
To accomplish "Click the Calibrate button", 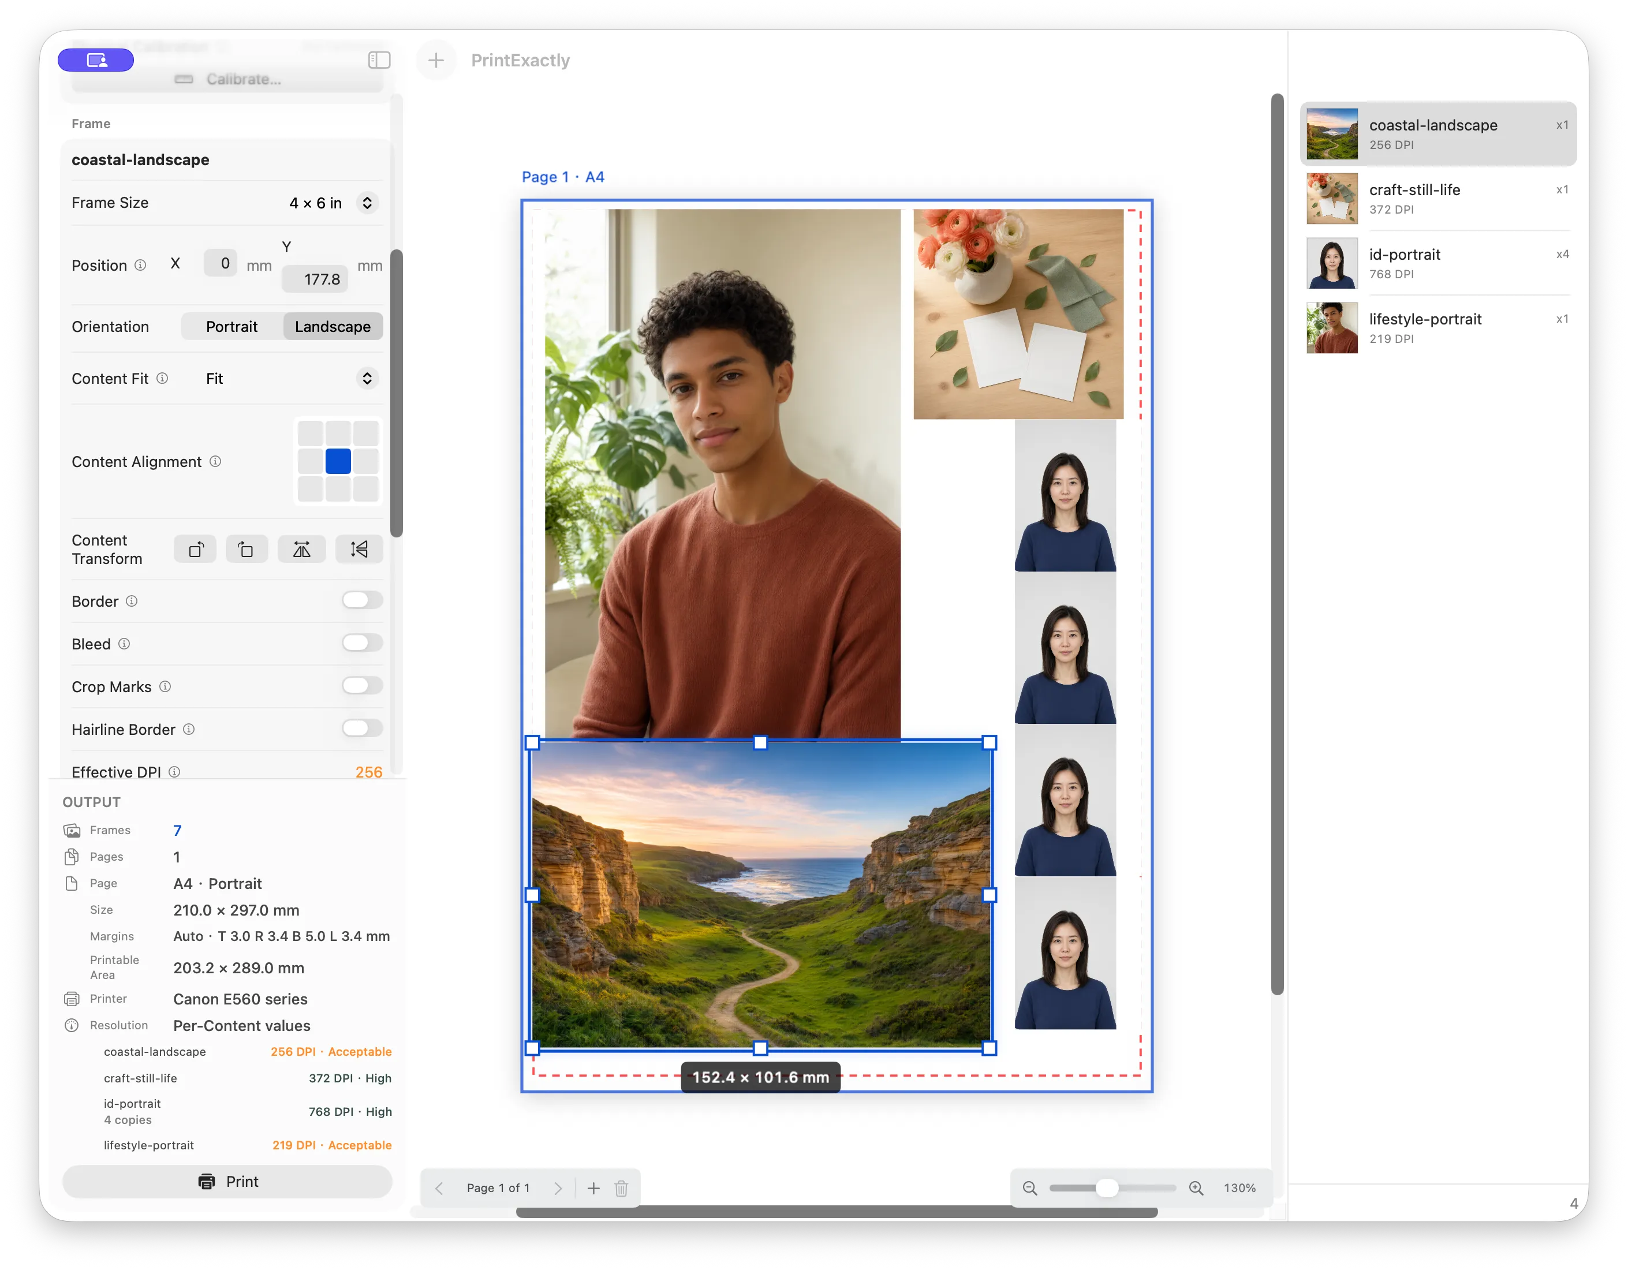I will pyautogui.click(x=227, y=79).
